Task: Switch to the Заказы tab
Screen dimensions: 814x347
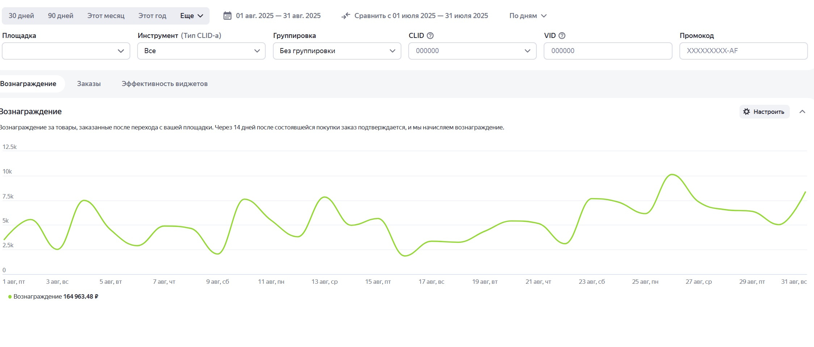Action: click(89, 84)
